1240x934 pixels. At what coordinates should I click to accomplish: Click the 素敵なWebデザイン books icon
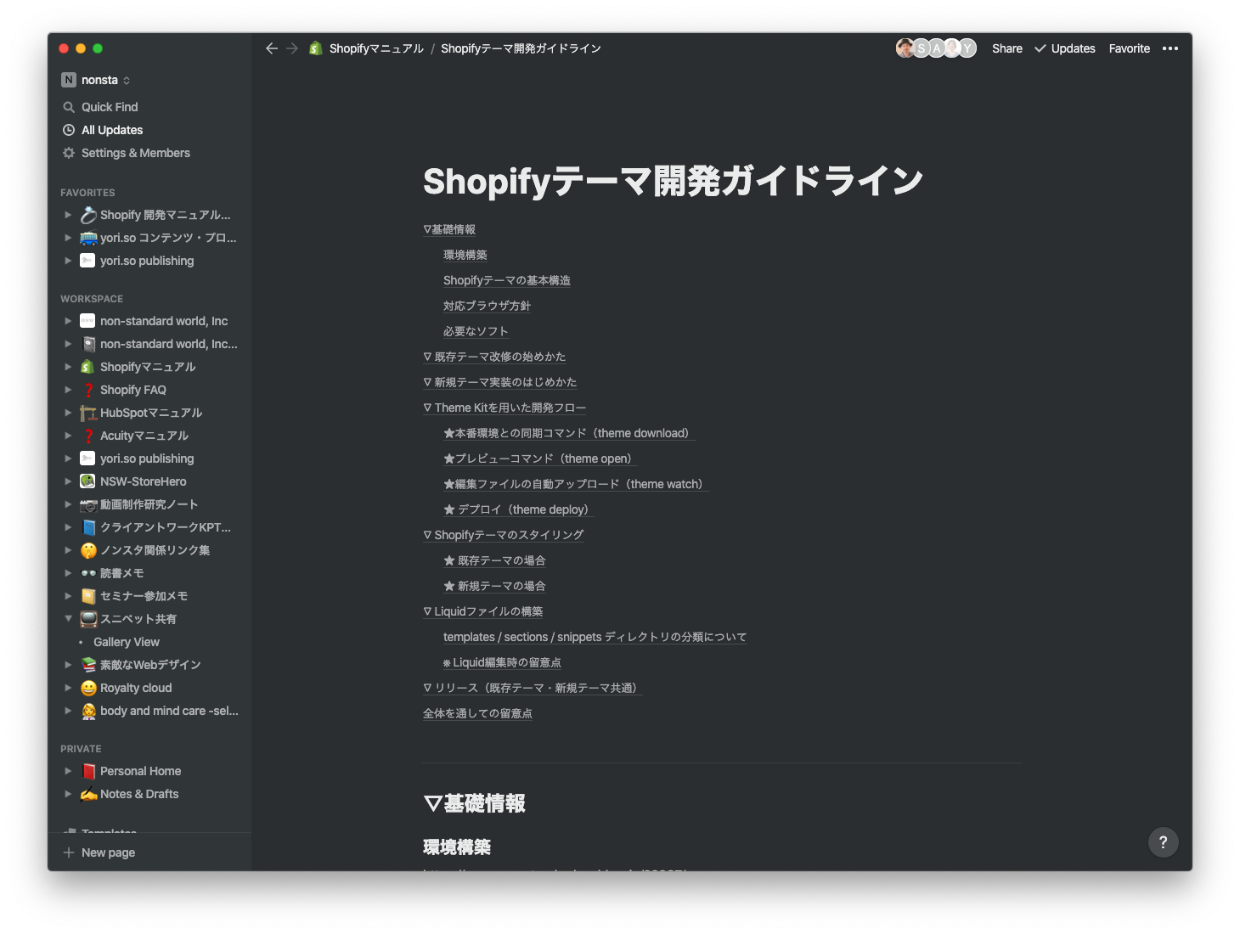tap(88, 665)
